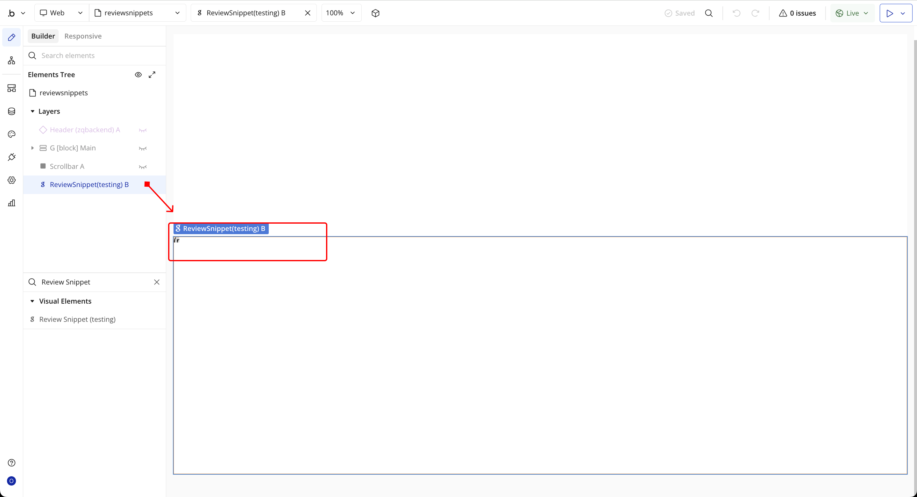This screenshot has width=917, height=497.
Task: Toggle visibility of G [block] Main
Action: coord(143,148)
